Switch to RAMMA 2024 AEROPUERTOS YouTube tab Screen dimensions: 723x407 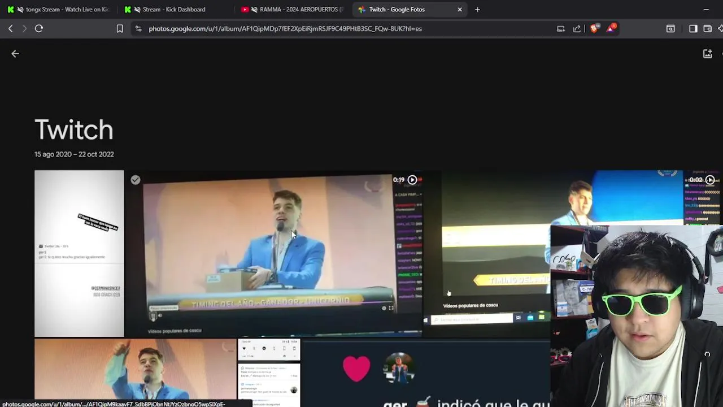point(291,10)
